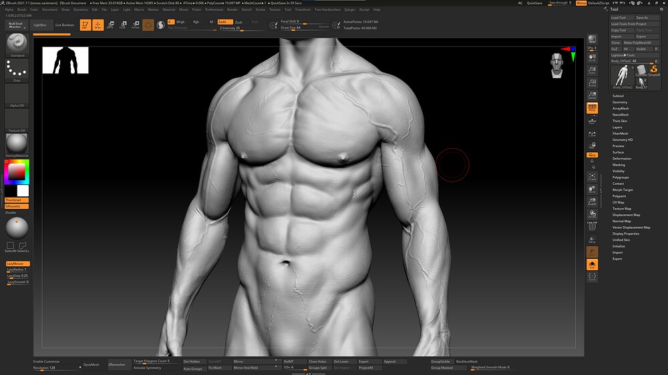Viewport: 668px width, 375px height.
Task: Click the Sculptris Pro mode icon
Action: click(x=160, y=25)
